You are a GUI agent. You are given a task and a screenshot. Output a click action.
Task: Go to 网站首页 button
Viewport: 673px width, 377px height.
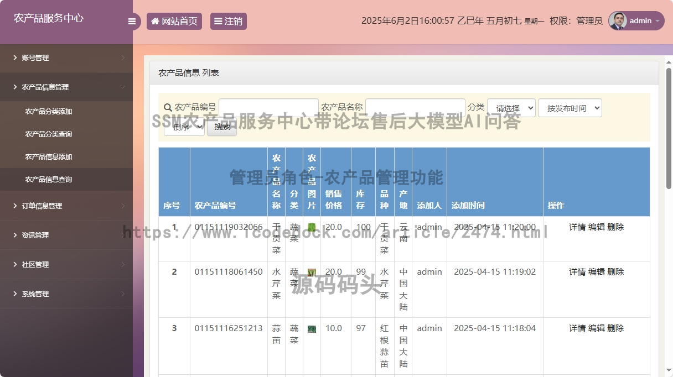pos(174,21)
